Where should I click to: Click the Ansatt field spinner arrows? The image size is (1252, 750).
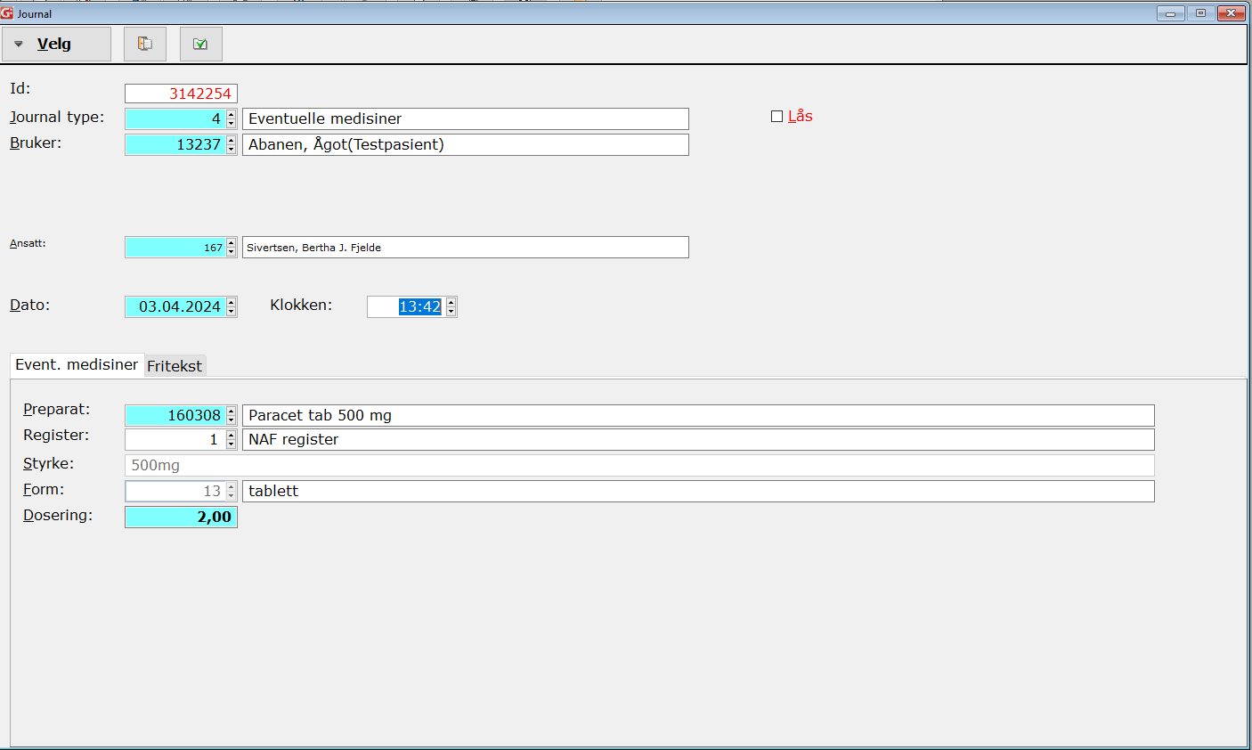tap(232, 248)
